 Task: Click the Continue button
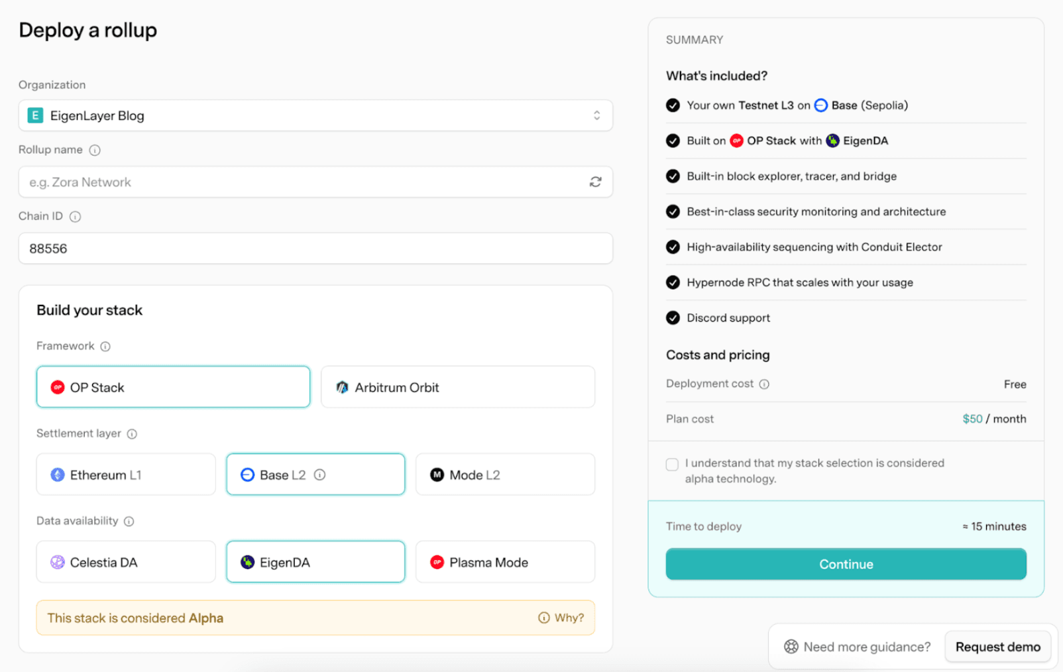pos(846,564)
